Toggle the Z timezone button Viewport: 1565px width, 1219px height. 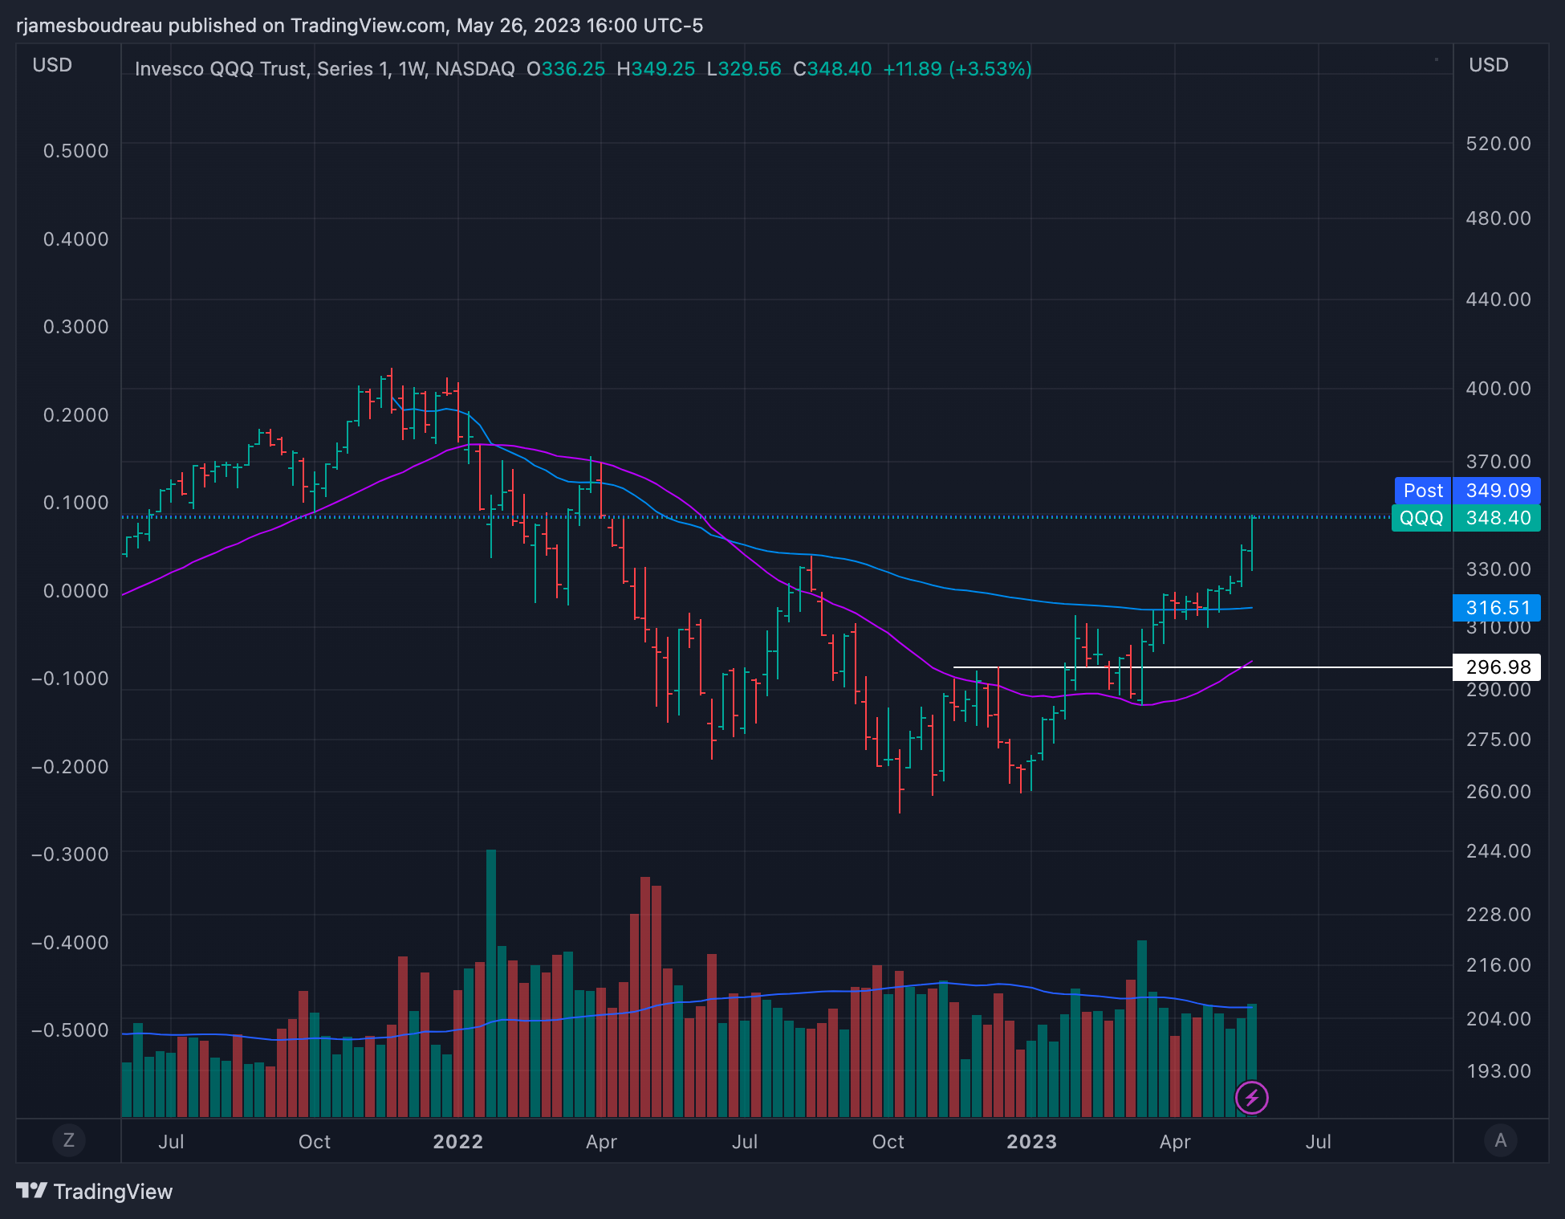point(69,1139)
